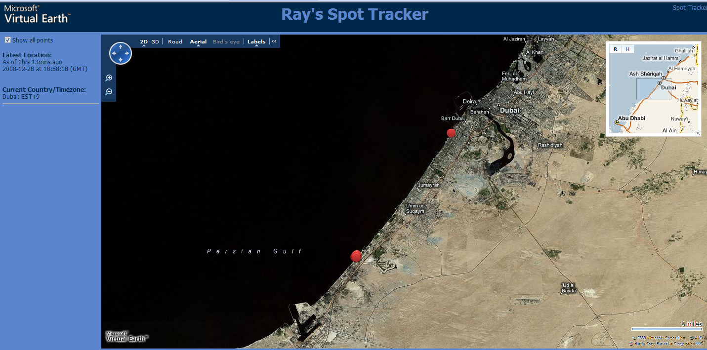This screenshot has width=707, height=350.
Task: Pan map left with compass arrow
Action: coord(114,53)
